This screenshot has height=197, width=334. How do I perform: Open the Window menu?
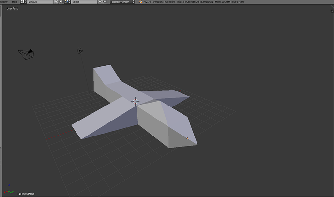pyautogui.click(x=4, y=2)
